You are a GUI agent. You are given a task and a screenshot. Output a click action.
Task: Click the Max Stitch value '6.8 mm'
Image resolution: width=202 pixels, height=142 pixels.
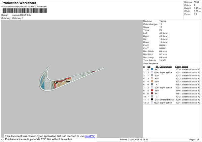pyautogui.click(x=163, y=51)
